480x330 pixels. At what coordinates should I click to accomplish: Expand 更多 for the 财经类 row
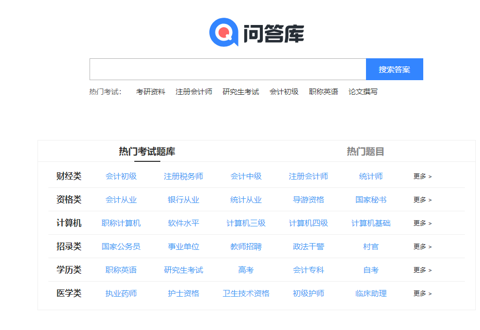click(422, 175)
